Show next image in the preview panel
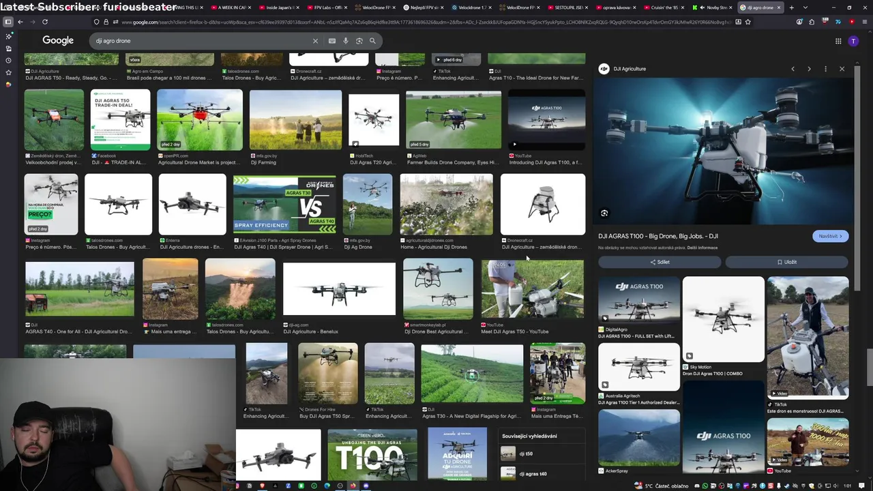The width and height of the screenshot is (873, 491). tap(809, 69)
